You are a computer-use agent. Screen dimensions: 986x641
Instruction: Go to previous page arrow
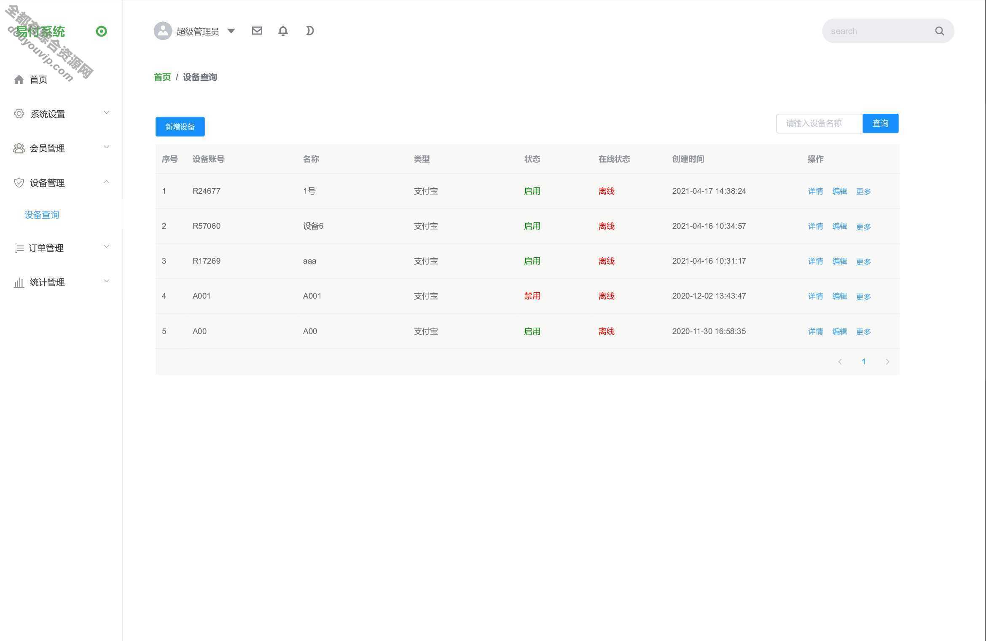pos(840,362)
